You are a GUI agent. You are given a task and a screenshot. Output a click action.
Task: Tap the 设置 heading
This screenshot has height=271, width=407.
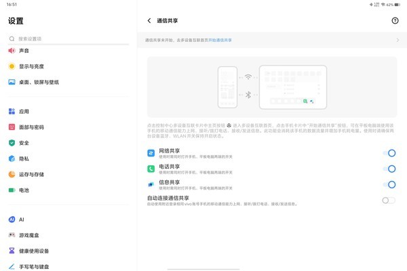16,21
